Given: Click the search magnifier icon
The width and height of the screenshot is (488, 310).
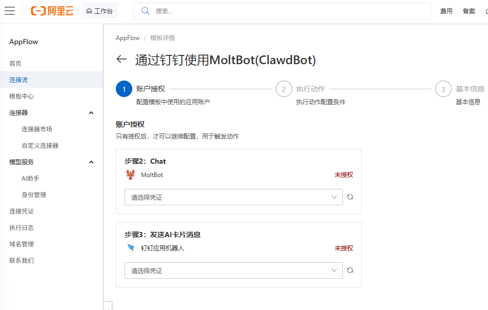Looking at the screenshot, I should 146,11.
